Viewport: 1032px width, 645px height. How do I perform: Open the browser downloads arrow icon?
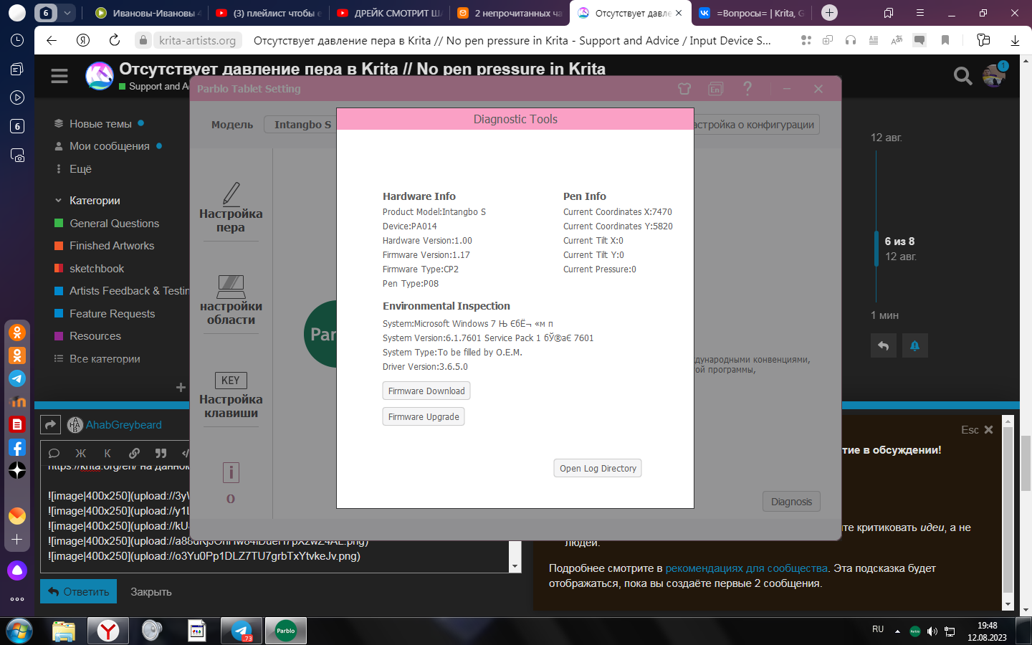pyautogui.click(x=1015, y=40)
